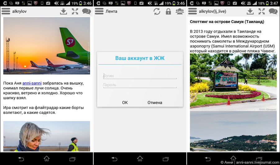Image resolution: width=280 pixels, height=165 pixels.
Task: Open comments bubble in left alkrylov header
Action: (86, 11)
